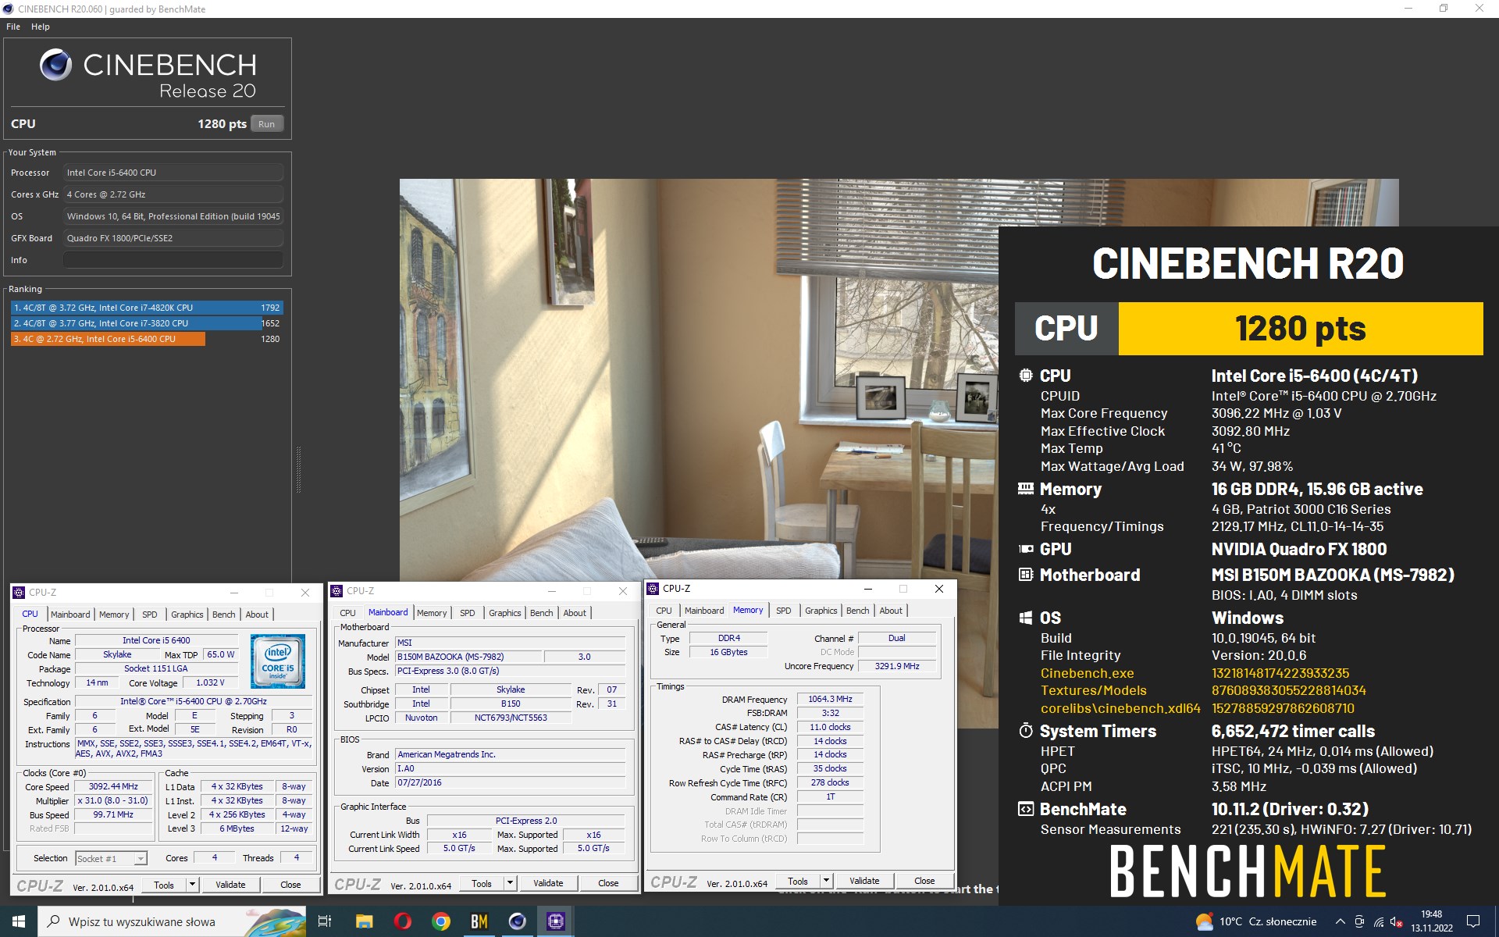Image resolution: width=1499 pixels, height=937 pixels.
Task: Click Validate in the CPU-Z Mainboard window
Action: [548, 883]
